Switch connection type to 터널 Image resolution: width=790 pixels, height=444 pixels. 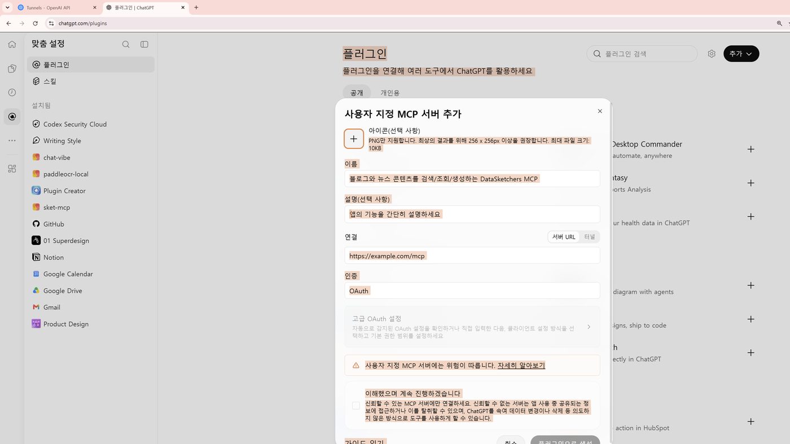[590, 237]
